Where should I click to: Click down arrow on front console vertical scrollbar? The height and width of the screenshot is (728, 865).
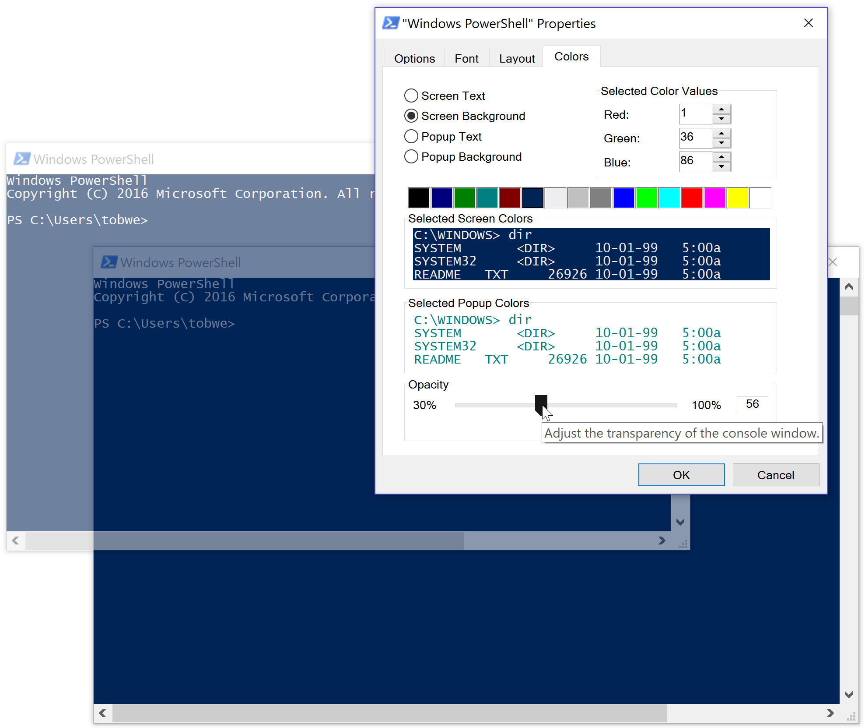(x=849, y=694)
